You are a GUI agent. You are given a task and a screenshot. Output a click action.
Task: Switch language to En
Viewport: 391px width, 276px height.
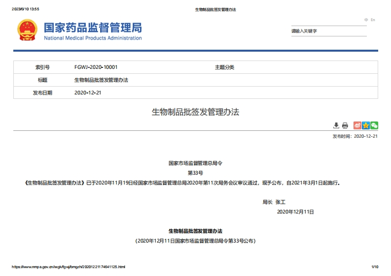coord(373,20)
